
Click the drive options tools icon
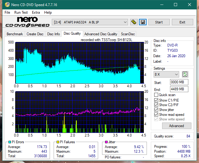pyautogui.click(x=134, y=22)
